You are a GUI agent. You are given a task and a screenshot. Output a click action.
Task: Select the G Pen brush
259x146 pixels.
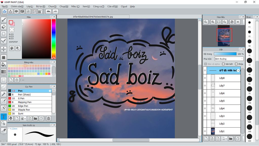pyautogui.click(x=30, y=98)
